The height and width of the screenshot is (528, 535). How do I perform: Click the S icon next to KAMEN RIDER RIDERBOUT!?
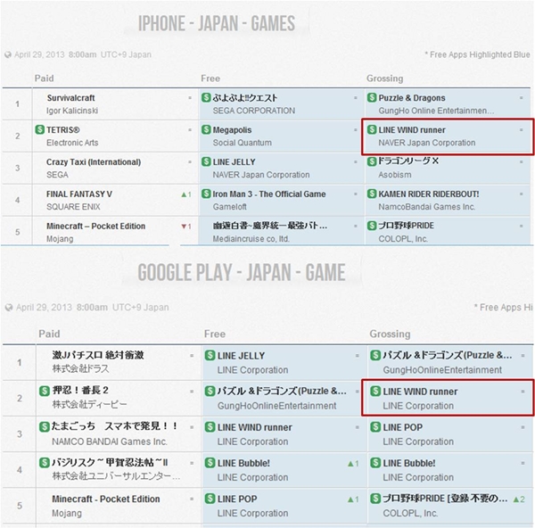tap(372, 194)
